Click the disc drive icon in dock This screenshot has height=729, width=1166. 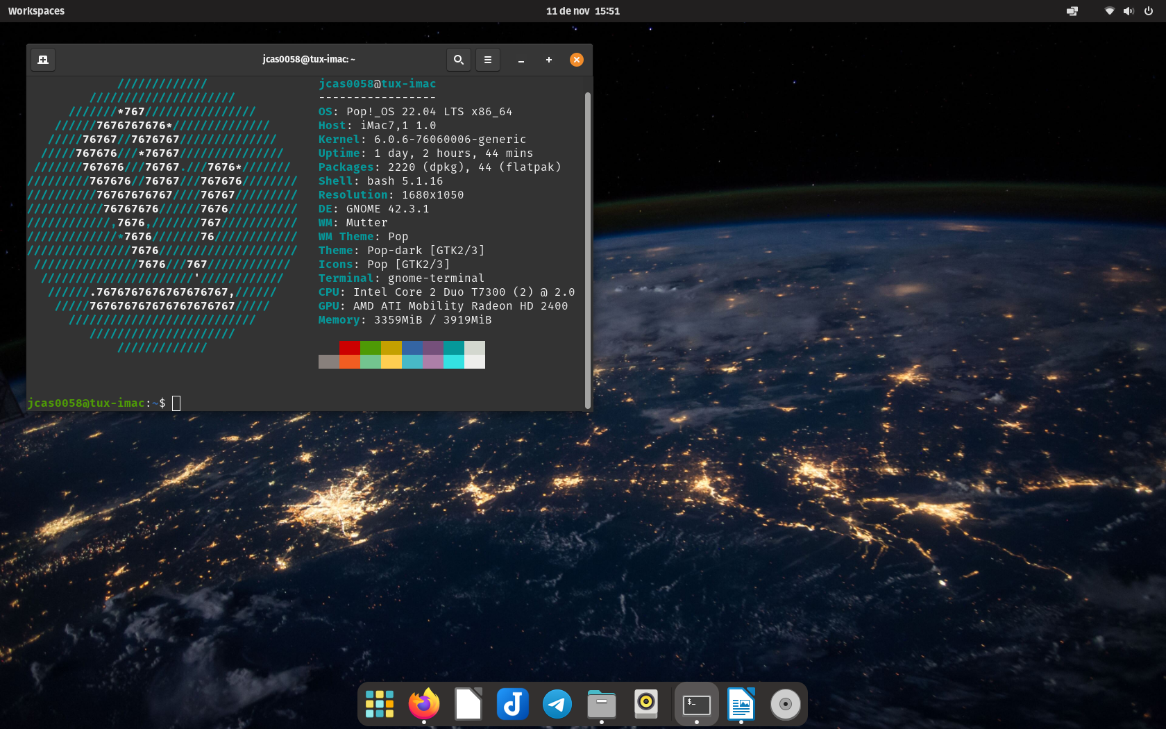[x=785, y=704]
